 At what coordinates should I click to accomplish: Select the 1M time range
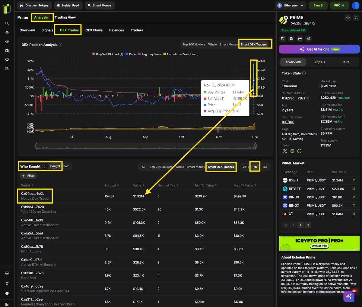coord(265,167)
